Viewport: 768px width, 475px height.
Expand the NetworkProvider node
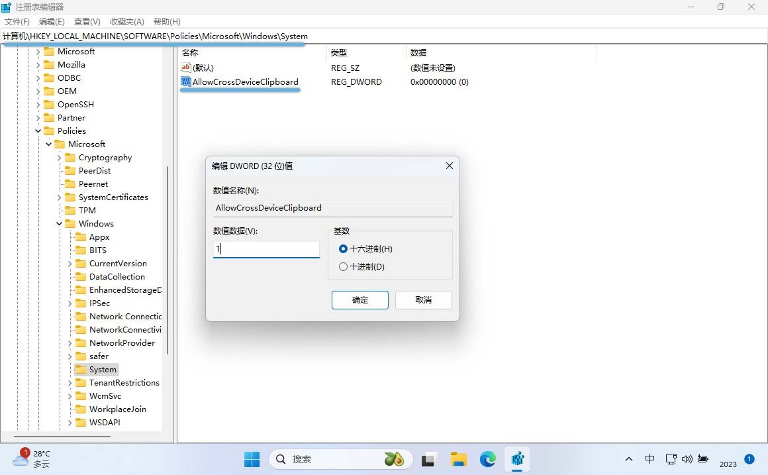pyautogui.click(x=70, y=343)
